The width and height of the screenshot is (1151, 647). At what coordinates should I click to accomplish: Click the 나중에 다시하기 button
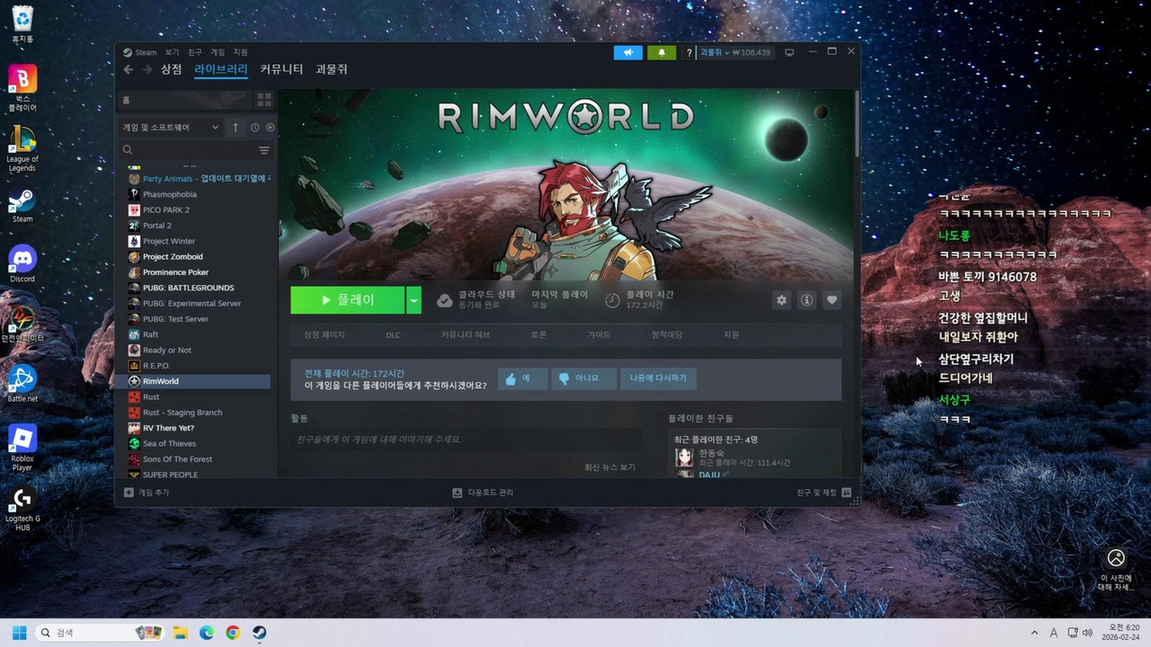658,378
